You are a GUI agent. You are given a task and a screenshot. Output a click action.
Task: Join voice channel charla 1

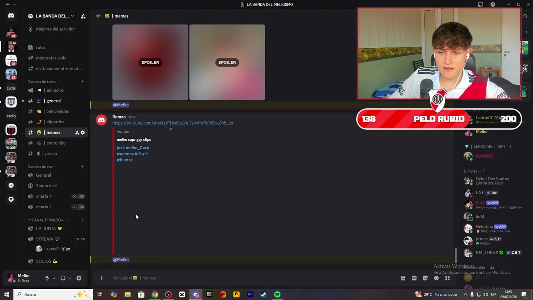55,196
